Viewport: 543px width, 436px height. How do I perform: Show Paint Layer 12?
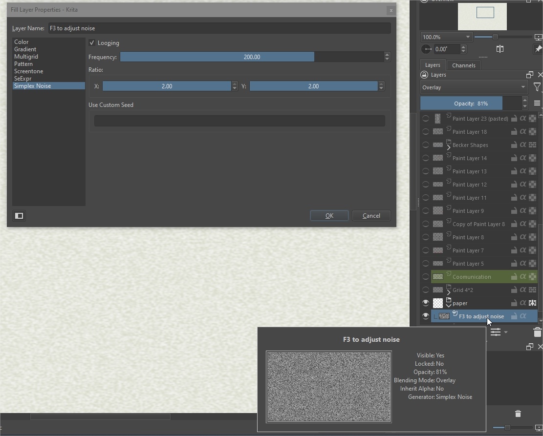click(426, 185)
